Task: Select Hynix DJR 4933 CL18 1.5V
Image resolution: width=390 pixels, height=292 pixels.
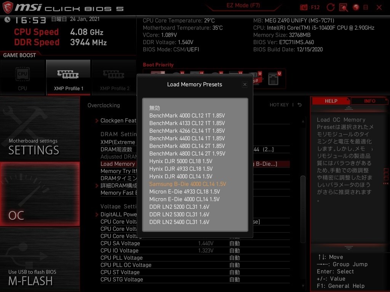Action: click(181, 169)
